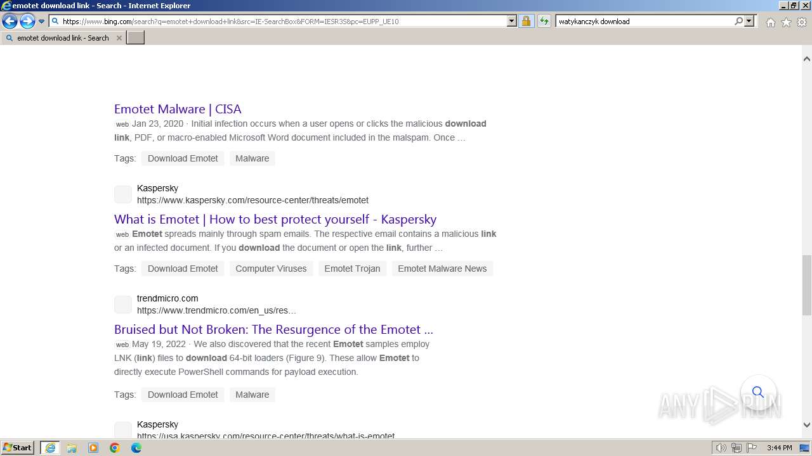Click the trendmicro.com site name text
The height and width of the screenshot is (456, 812).
pyautogui.click(x=167, y=298)
